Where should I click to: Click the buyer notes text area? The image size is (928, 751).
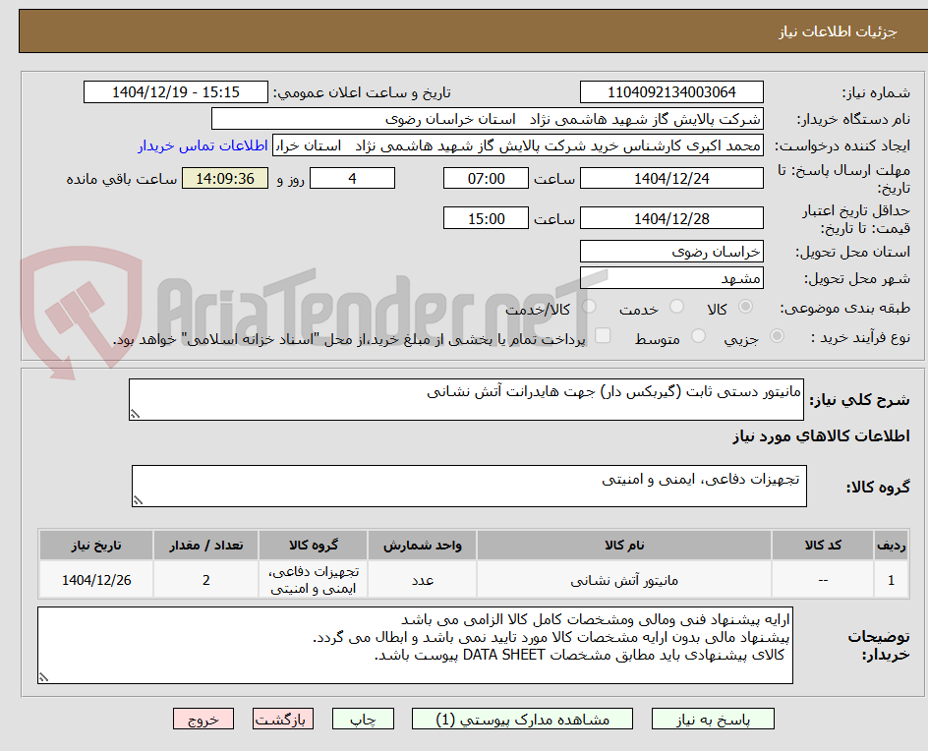(x=416, y=645)
